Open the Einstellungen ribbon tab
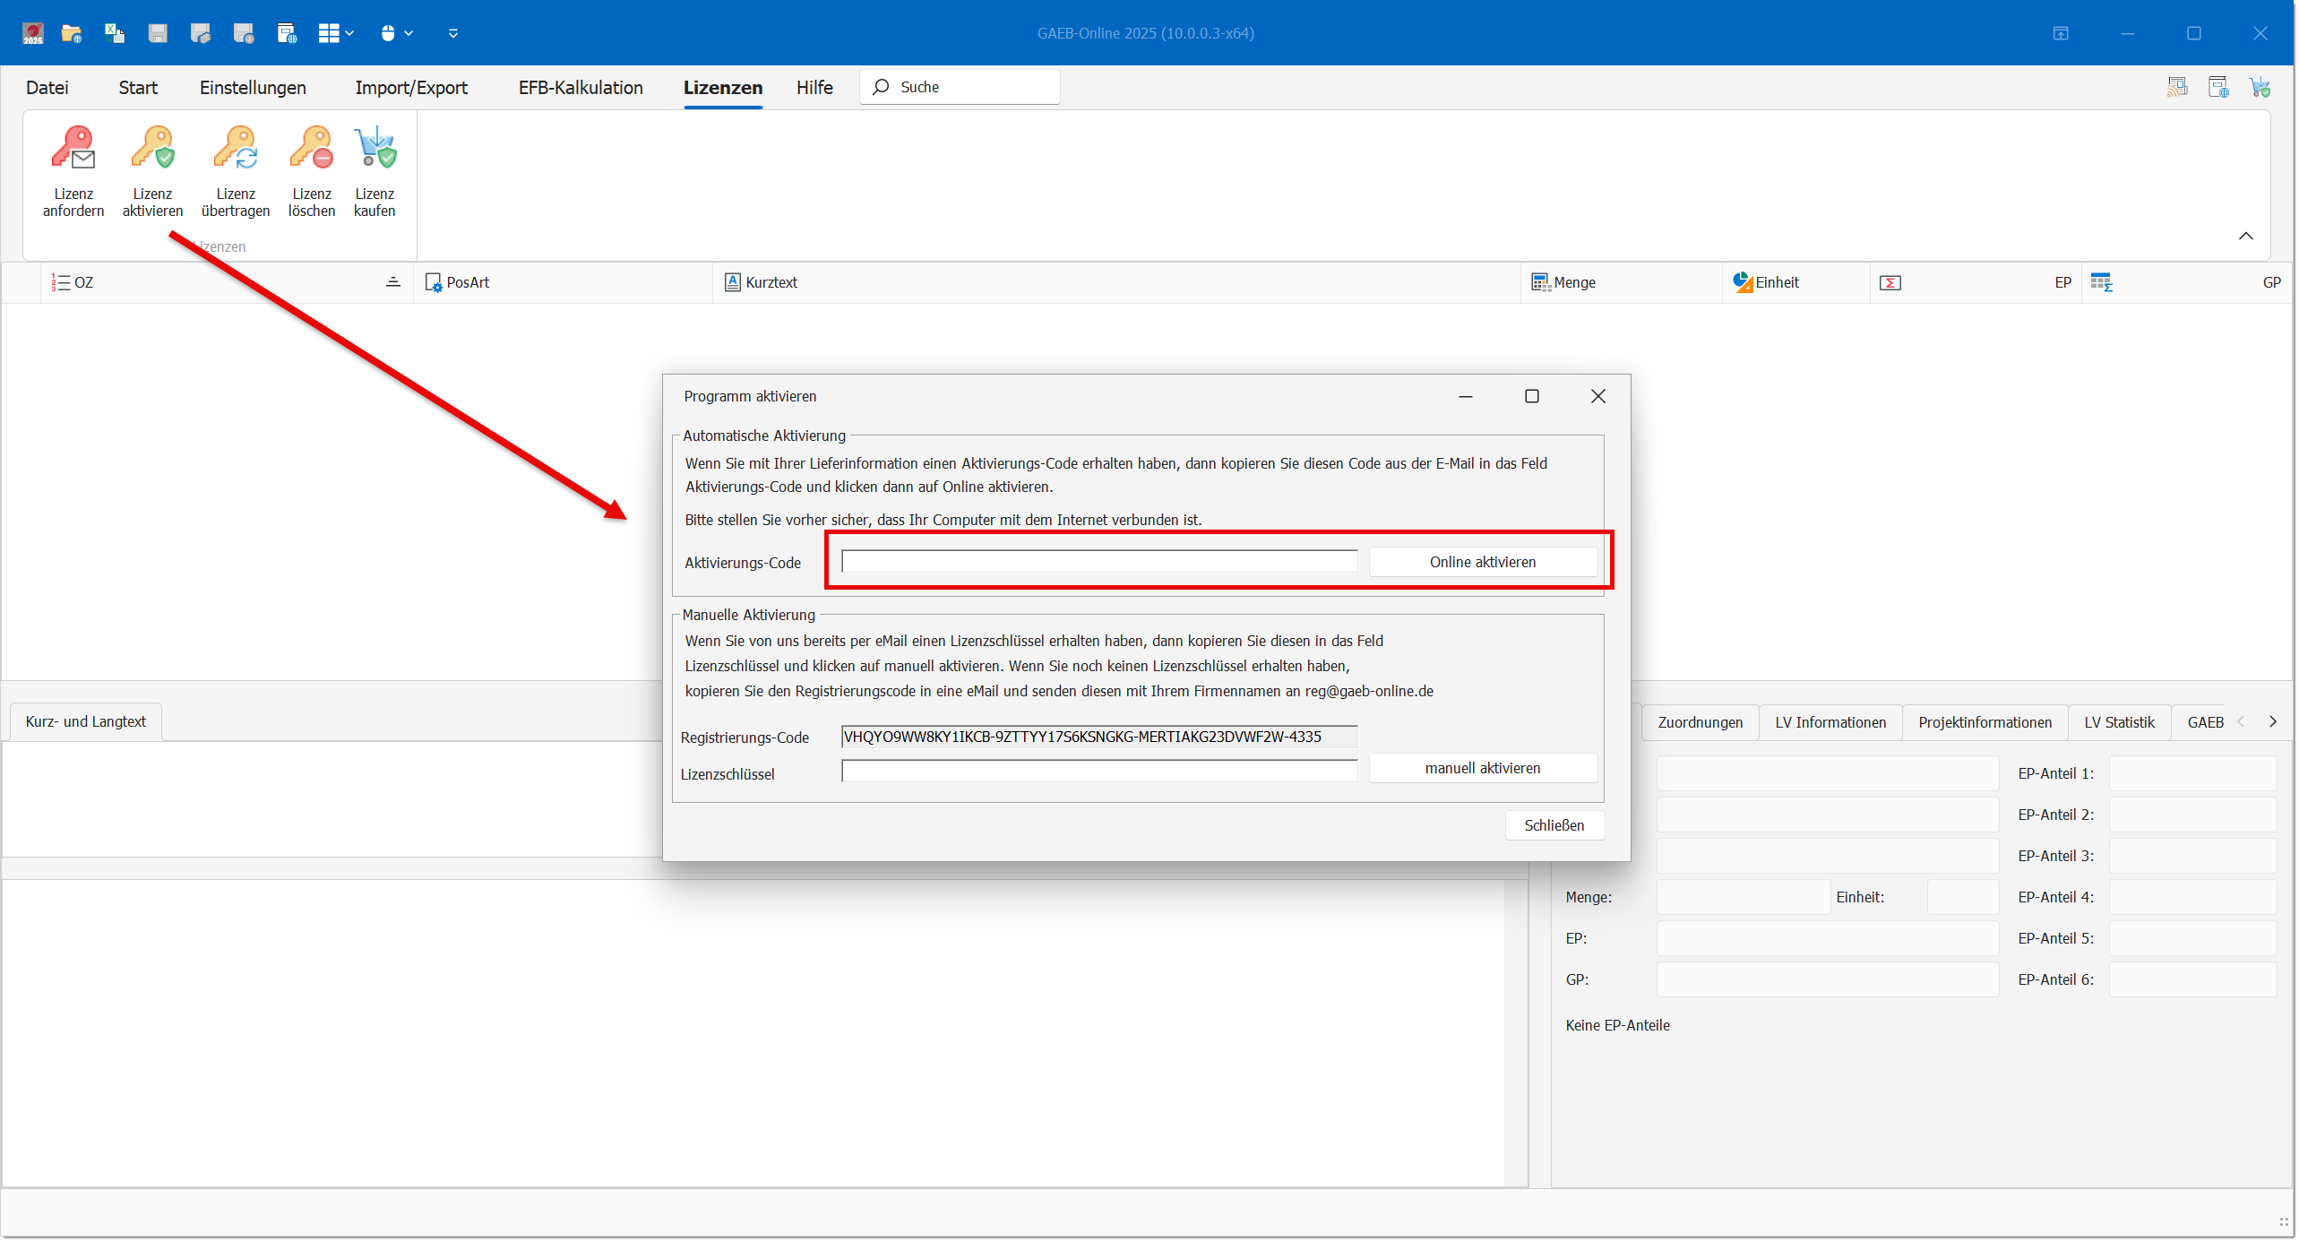 click(253, 88)
